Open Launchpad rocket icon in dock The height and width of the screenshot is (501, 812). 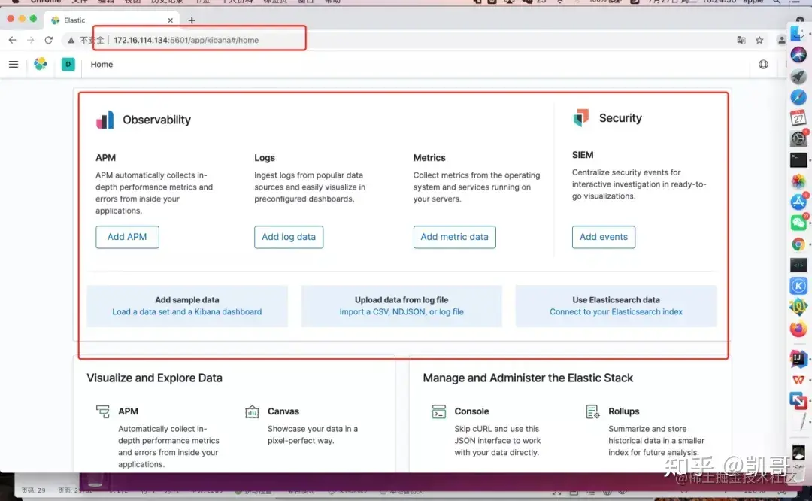click(x=798, y=76)
